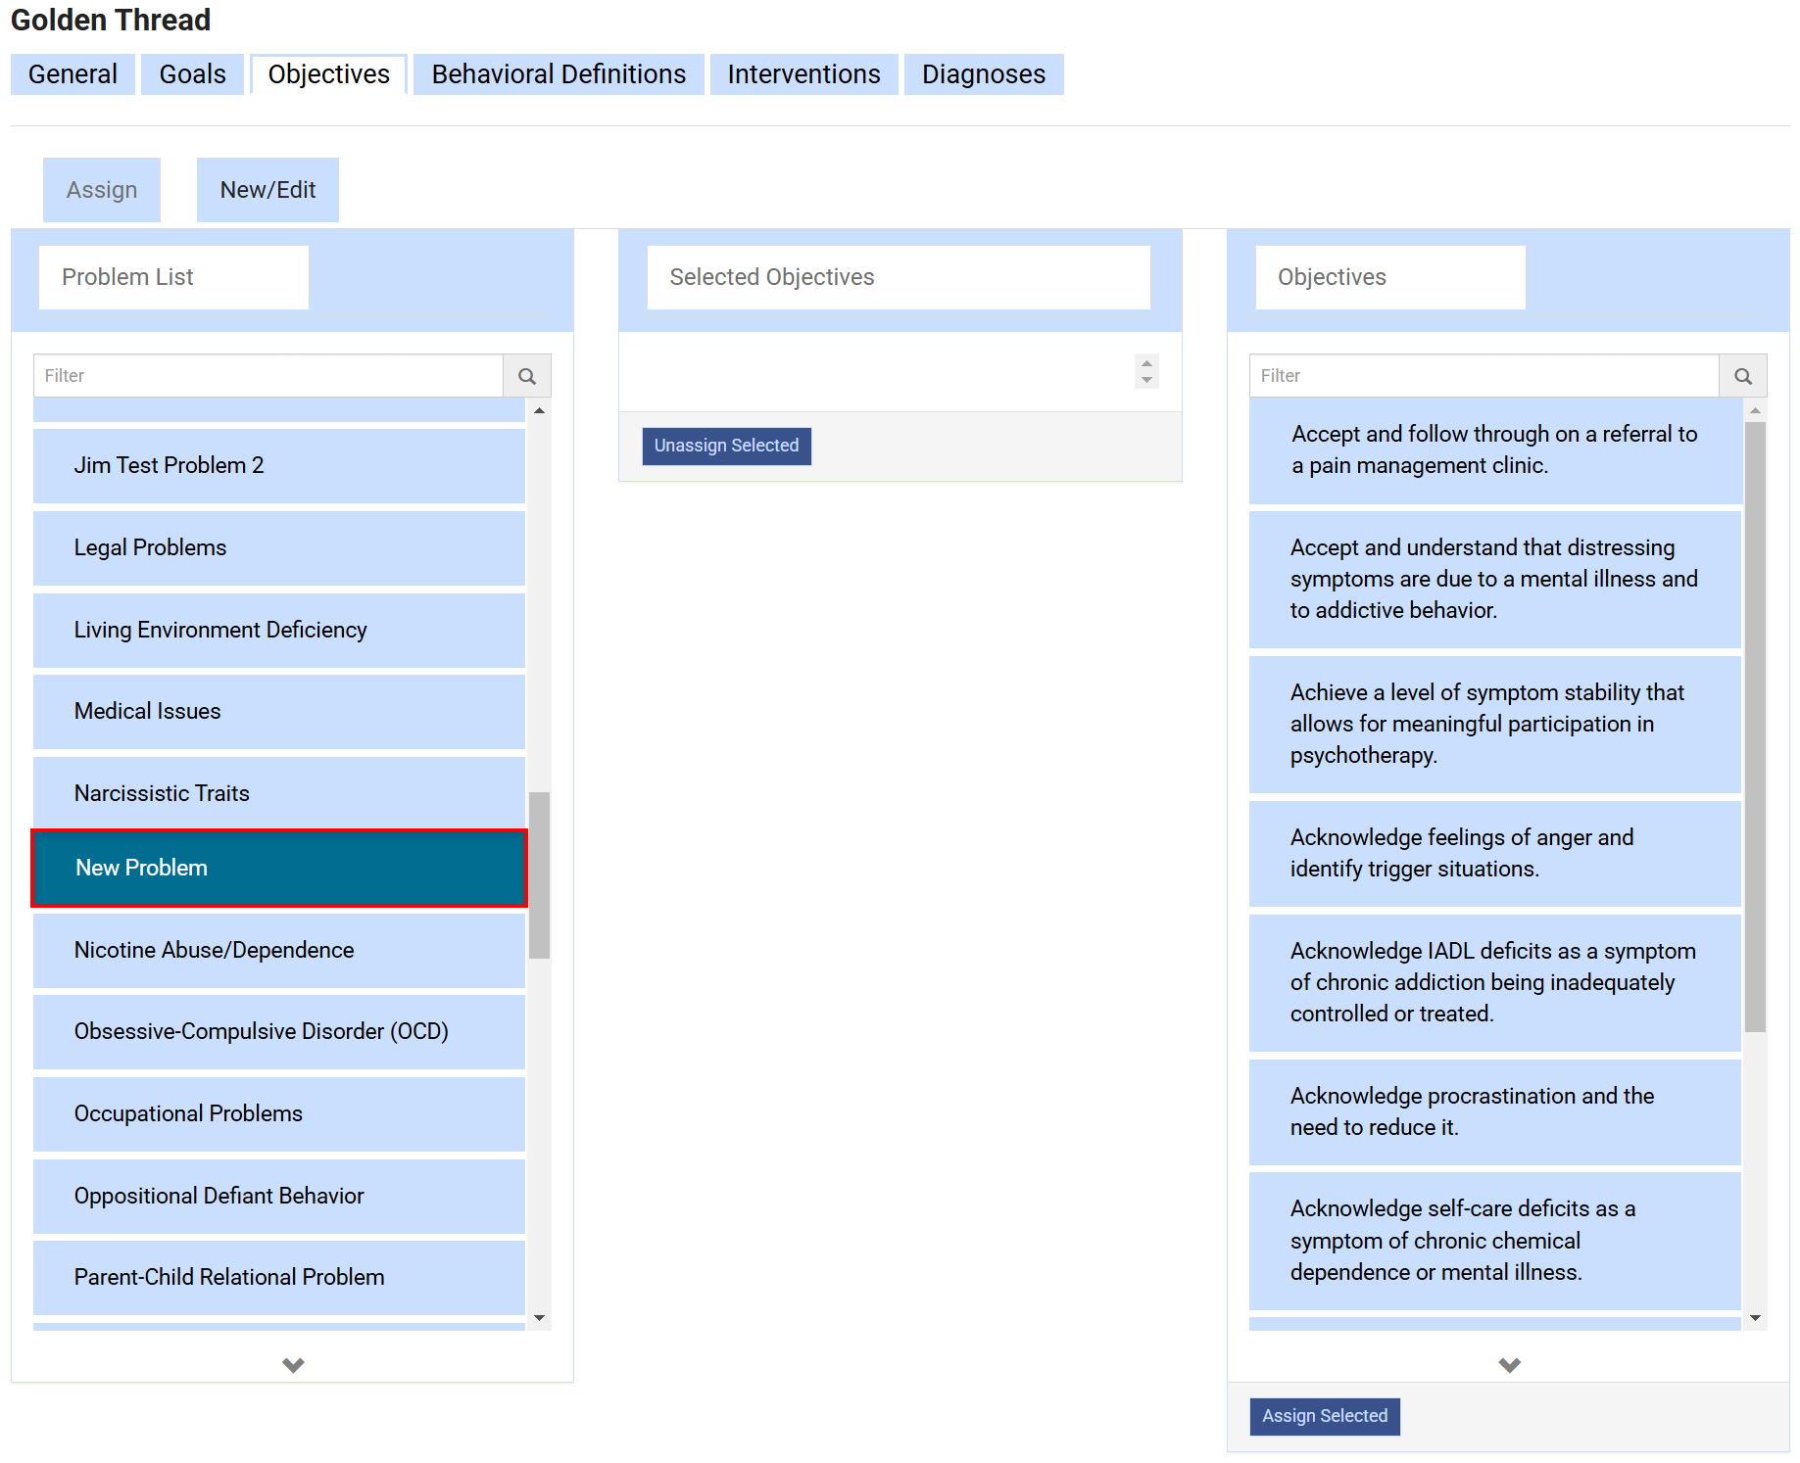Open the Interventions tab

pyautogui.click(x=803, y=74)
